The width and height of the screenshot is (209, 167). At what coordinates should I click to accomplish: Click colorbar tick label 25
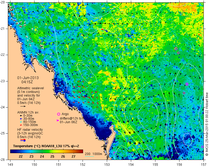tap(53, 156)
